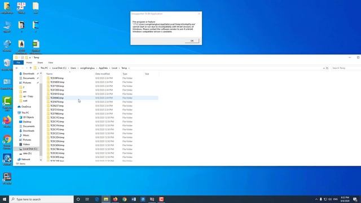Viewport: 361px width, 203px height.
Task: Sort files by the Type column
Action: click(x=125, y=74)
